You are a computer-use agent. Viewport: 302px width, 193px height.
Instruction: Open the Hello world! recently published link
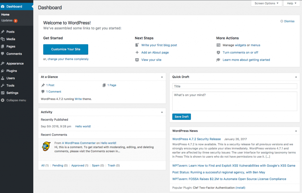[83, 126]
